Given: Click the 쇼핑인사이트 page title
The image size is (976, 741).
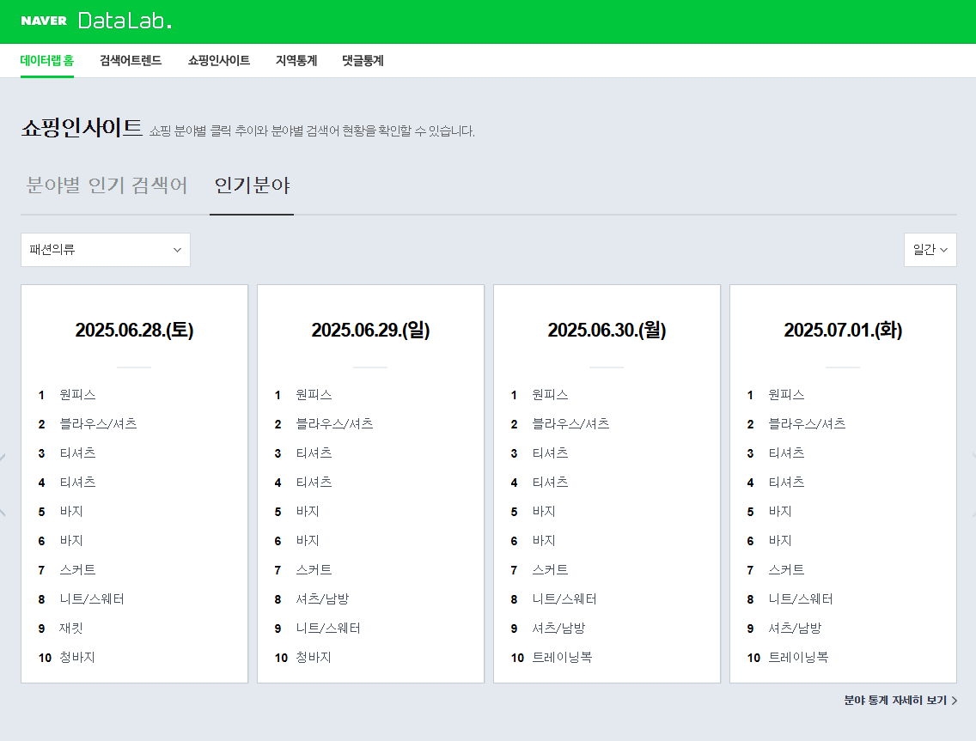Looking at the screenshot, I should pos(82,128).
